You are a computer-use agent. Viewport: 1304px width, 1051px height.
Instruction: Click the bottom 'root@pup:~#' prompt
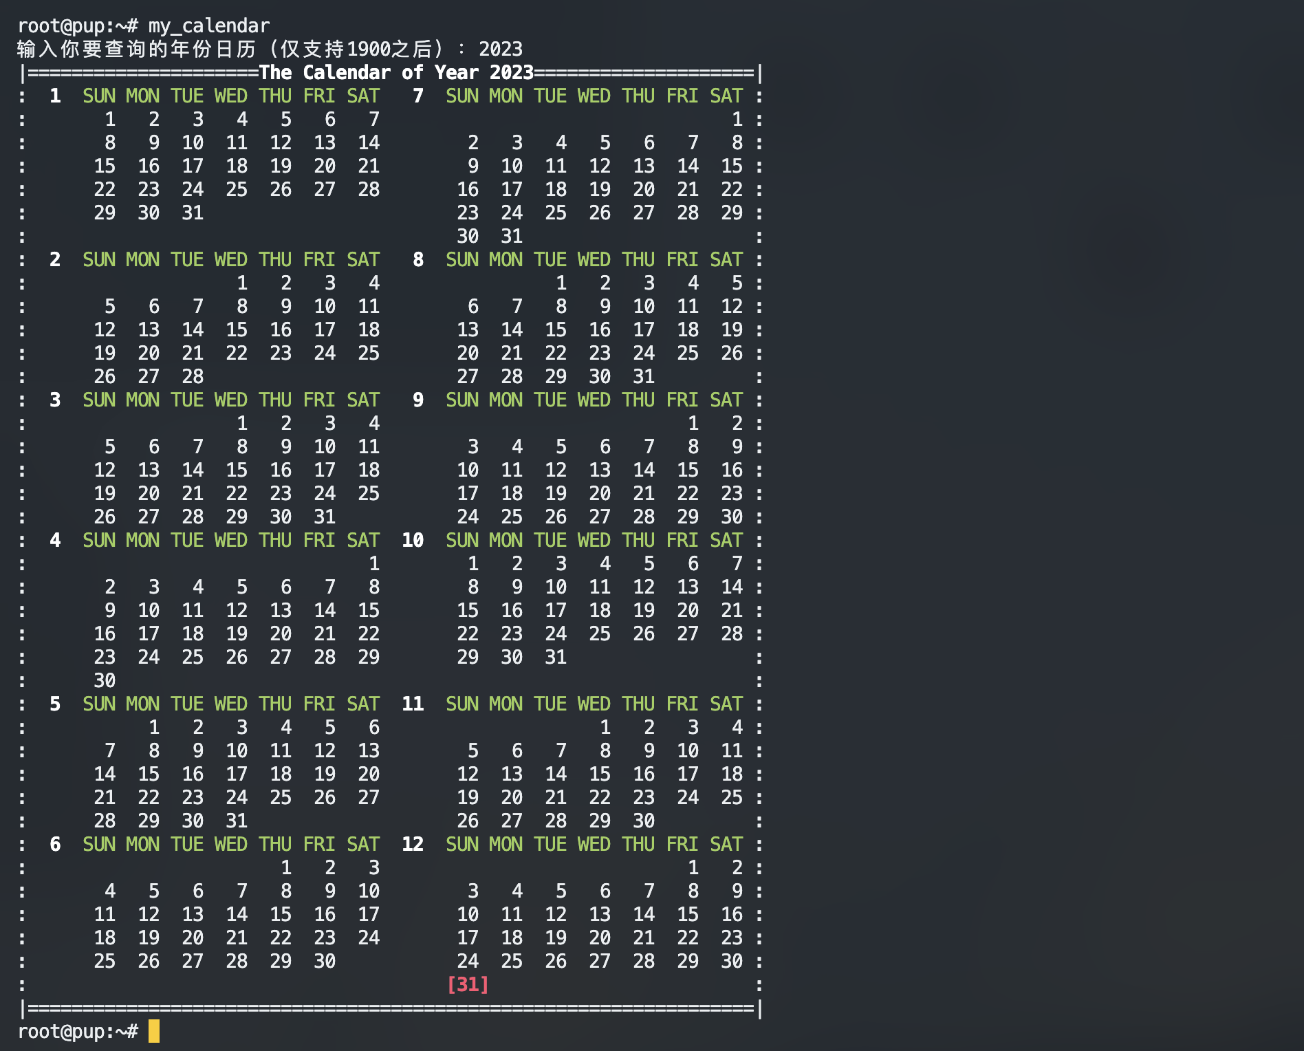point(77,1031)
